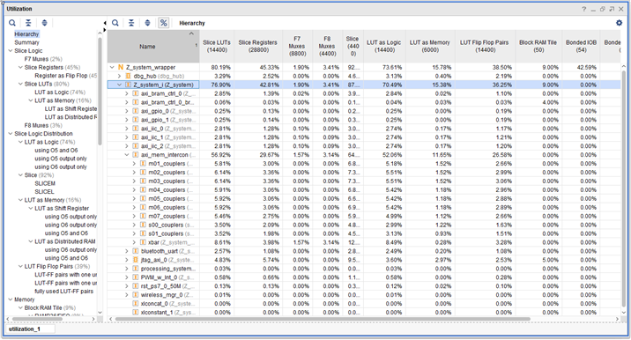The height and width of the screenshot is (340, 631).
Task: Click the icon beside jtag_axi_0
Action: click(x=136, y=260)
